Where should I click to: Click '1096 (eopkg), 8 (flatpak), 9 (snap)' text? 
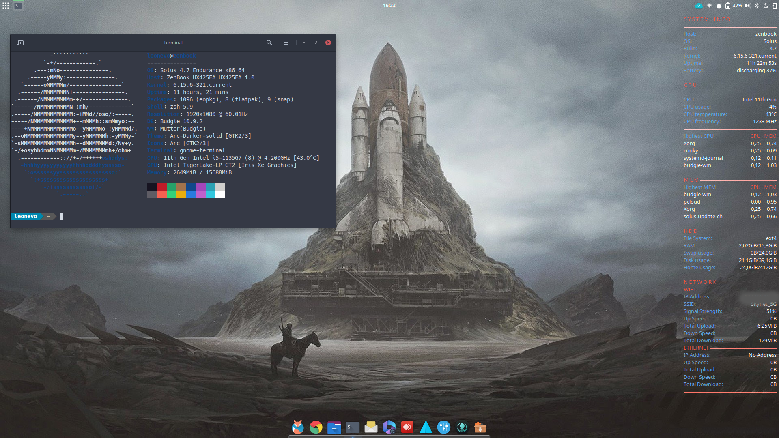[237, 99]
